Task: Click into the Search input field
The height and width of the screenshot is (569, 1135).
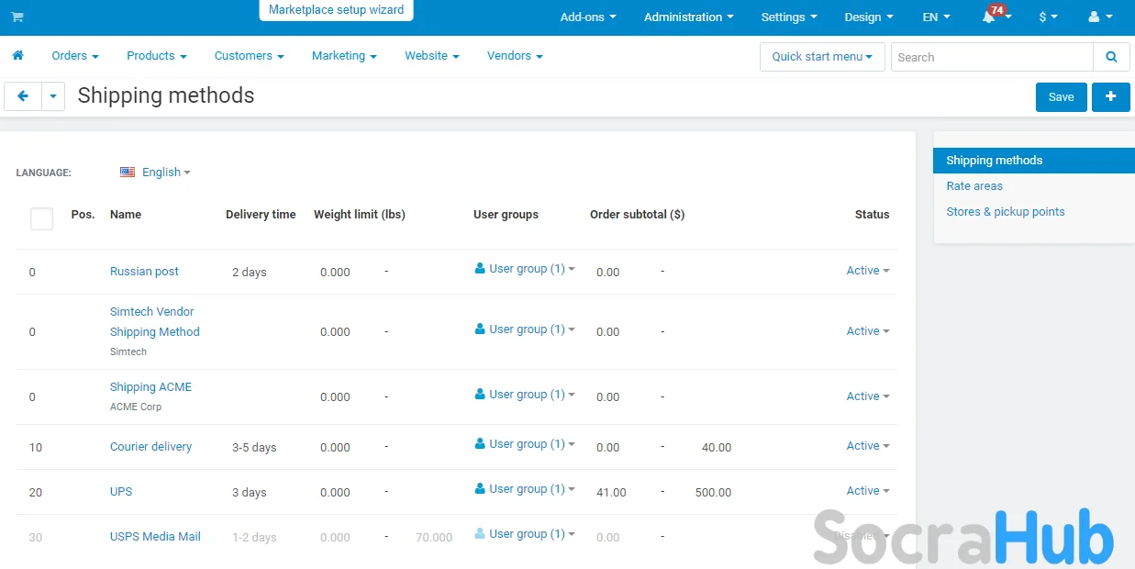Action: [991, 57]
